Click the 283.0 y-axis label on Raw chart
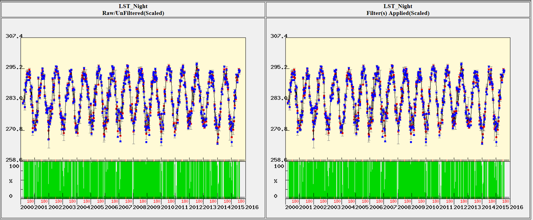This screenshot has height=220, width=533. tap(14, 98)
